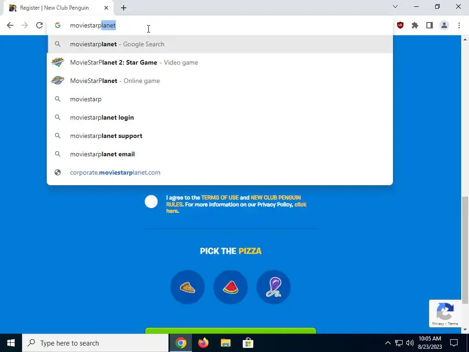Image resolution: width=469 pixels, height=352 pixels.
Task: Click the address bar text moviestarplanet
Action: coord(93,26)
